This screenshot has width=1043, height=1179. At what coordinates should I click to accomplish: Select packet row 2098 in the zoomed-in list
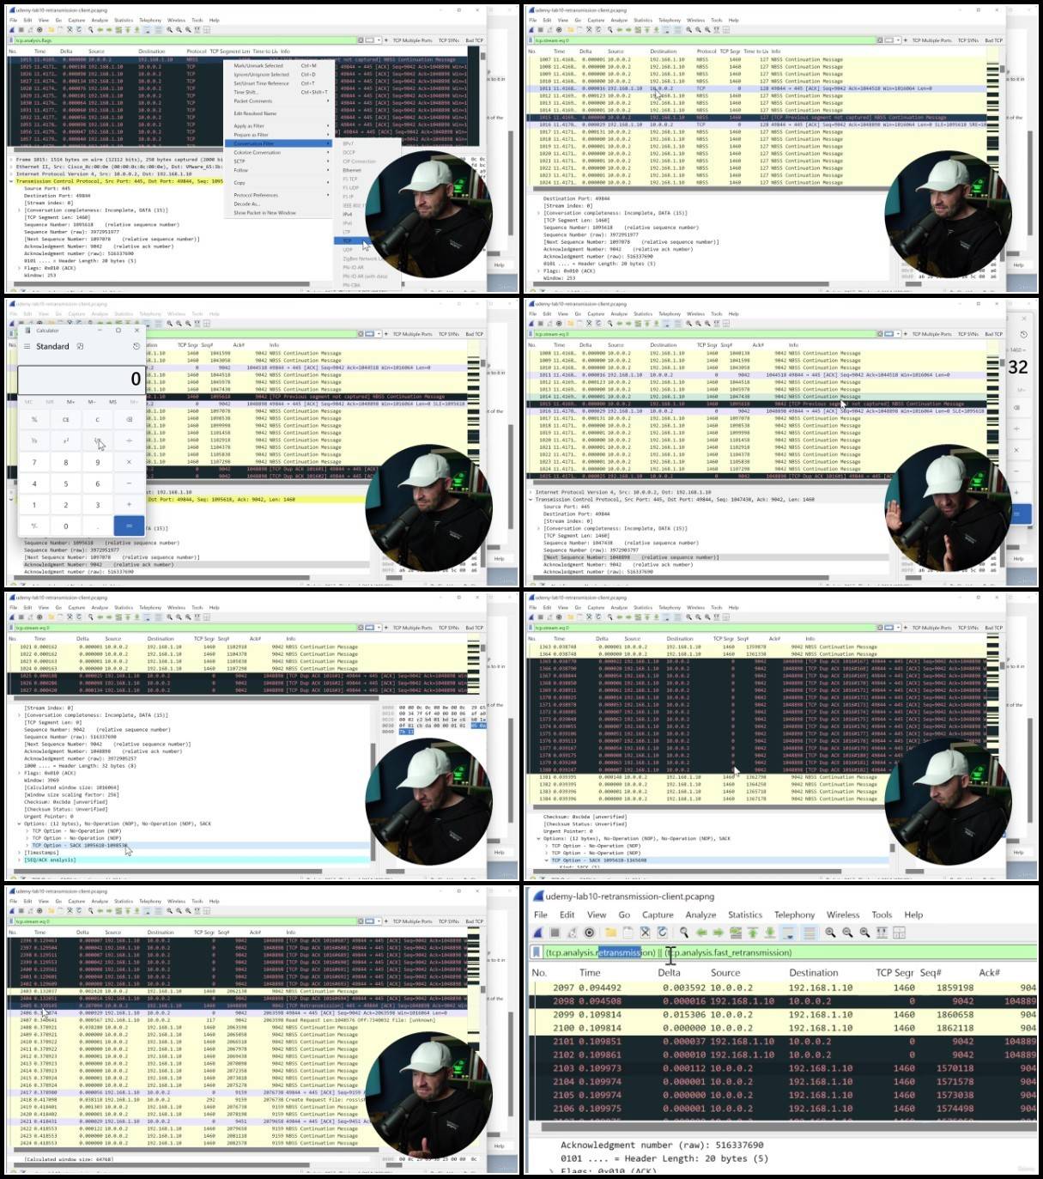click(x=784, y=1001)
